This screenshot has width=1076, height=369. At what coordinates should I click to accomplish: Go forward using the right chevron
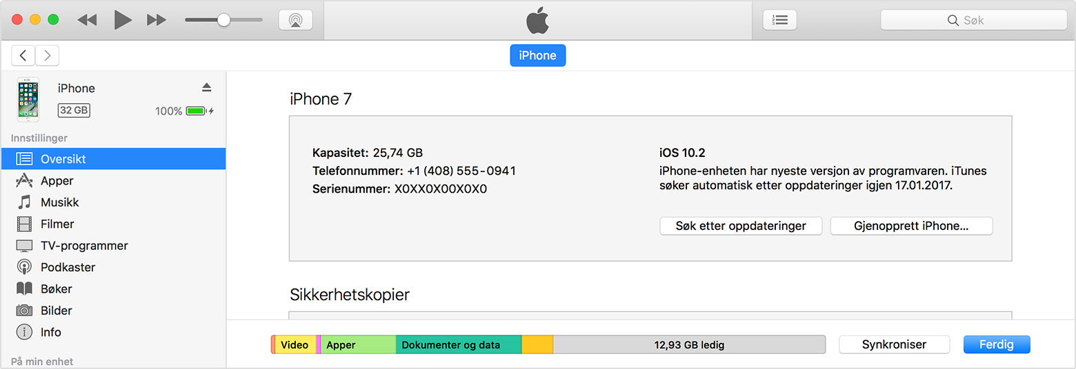point(47,56)
